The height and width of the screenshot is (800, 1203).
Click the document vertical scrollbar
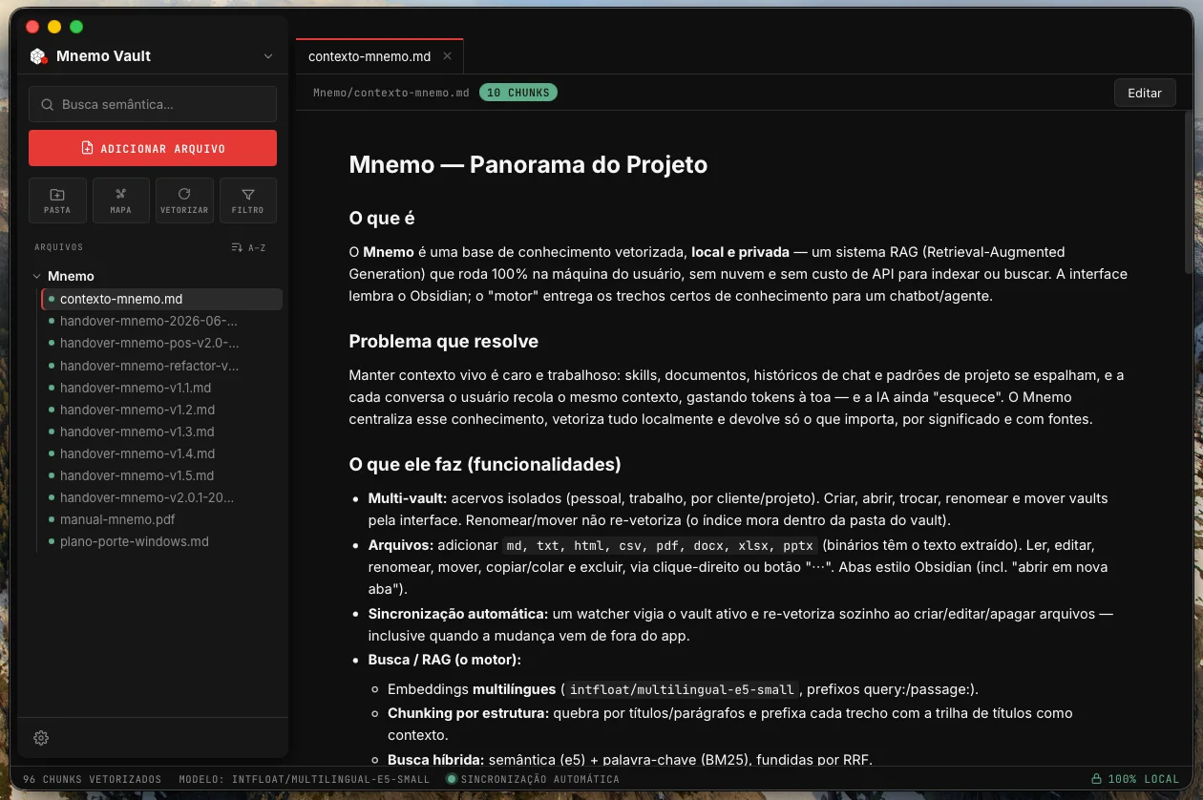tap(1189, 191)
